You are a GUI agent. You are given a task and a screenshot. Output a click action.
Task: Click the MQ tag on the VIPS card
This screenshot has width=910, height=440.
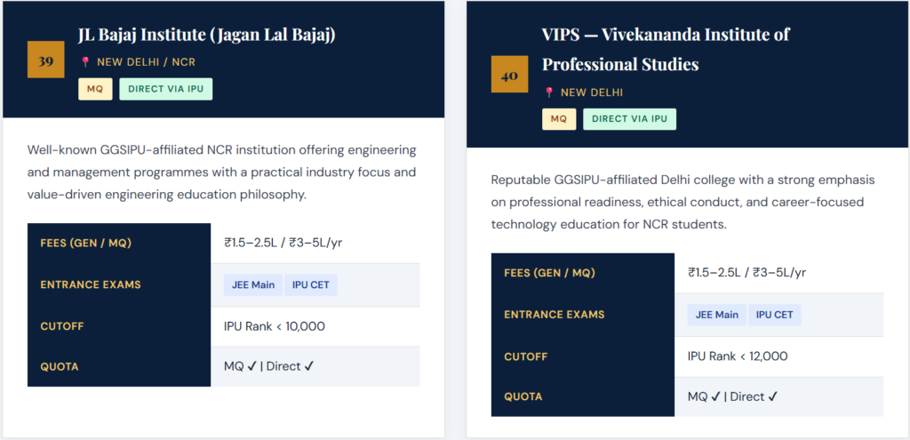click(x=559, y=119)
